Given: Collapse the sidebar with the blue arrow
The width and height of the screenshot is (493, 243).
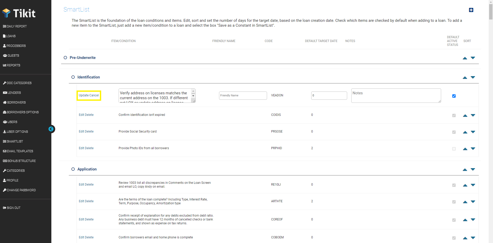Looking at the screenshot, I should 51,129.
